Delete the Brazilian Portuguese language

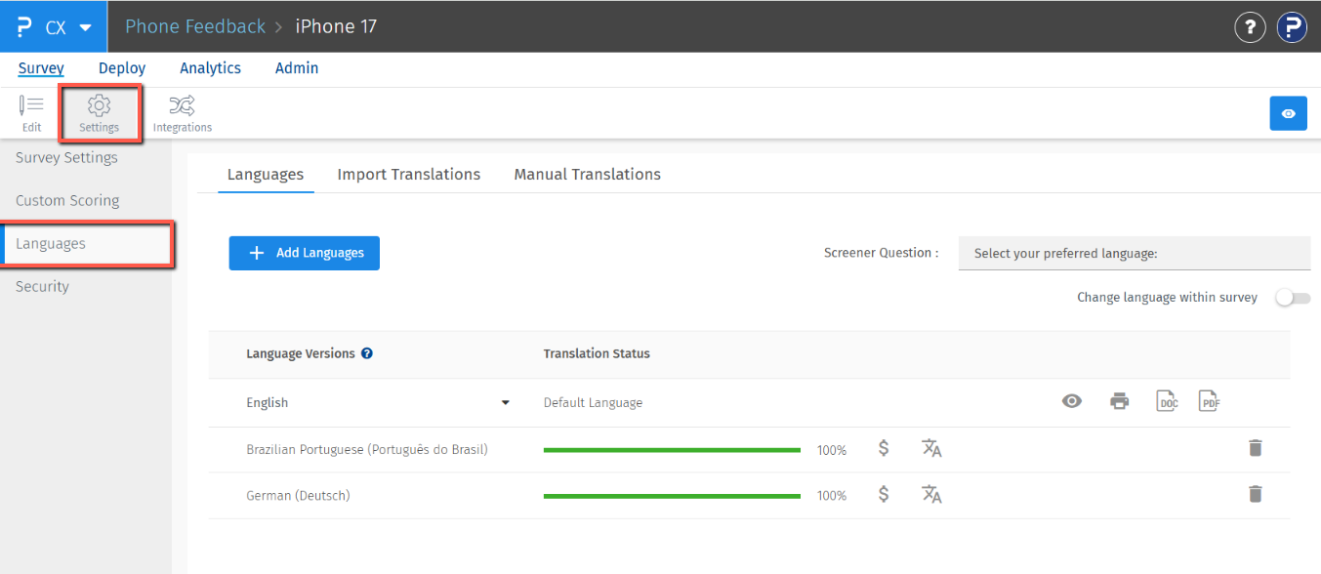tap(1256, 448)
